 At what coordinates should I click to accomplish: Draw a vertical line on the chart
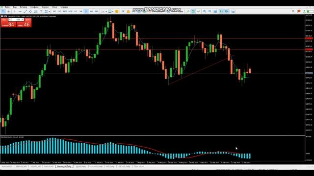pos(15,11)
